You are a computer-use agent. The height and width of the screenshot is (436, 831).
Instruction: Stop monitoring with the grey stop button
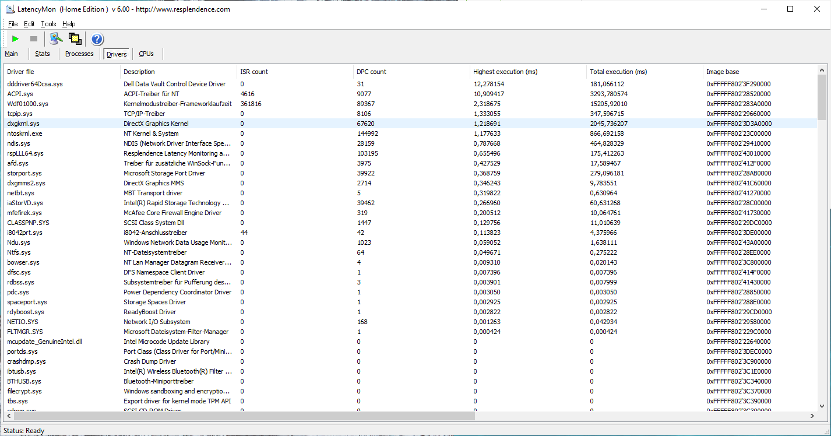(34, 39)
